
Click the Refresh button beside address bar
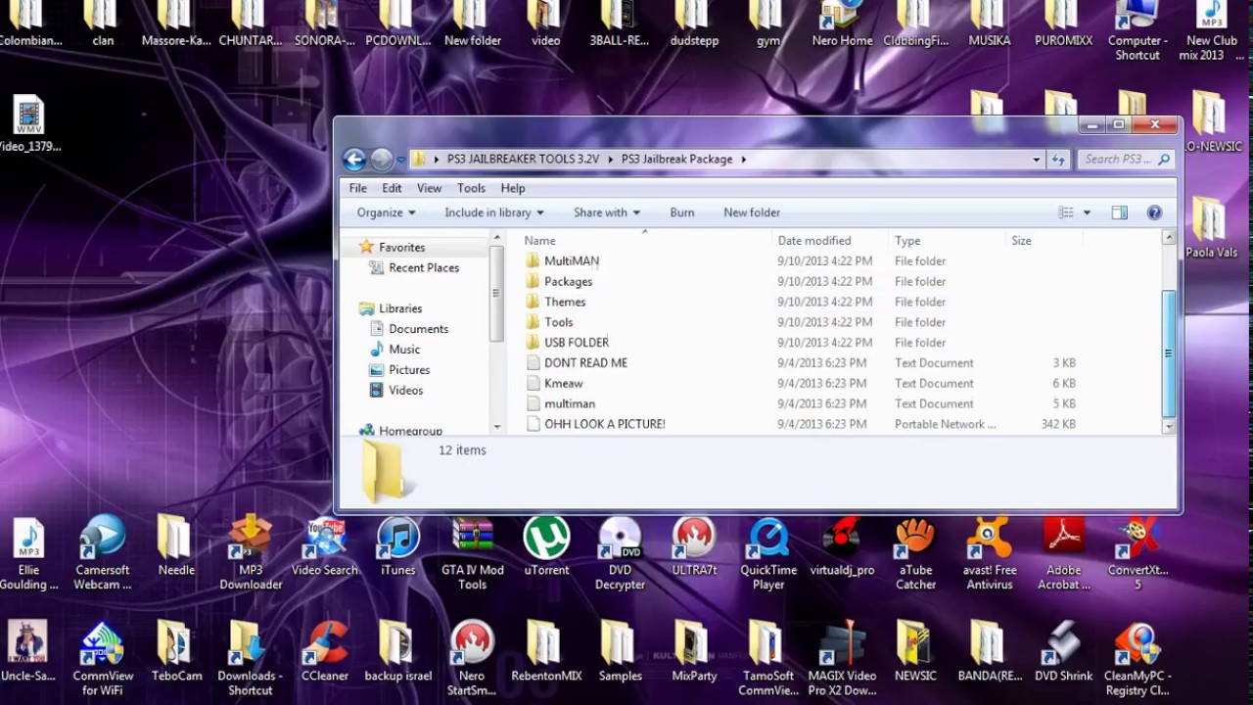(1058, 159)
